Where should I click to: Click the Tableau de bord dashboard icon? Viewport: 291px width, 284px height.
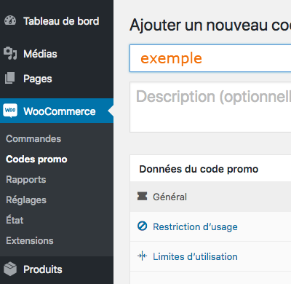point(10,20)
